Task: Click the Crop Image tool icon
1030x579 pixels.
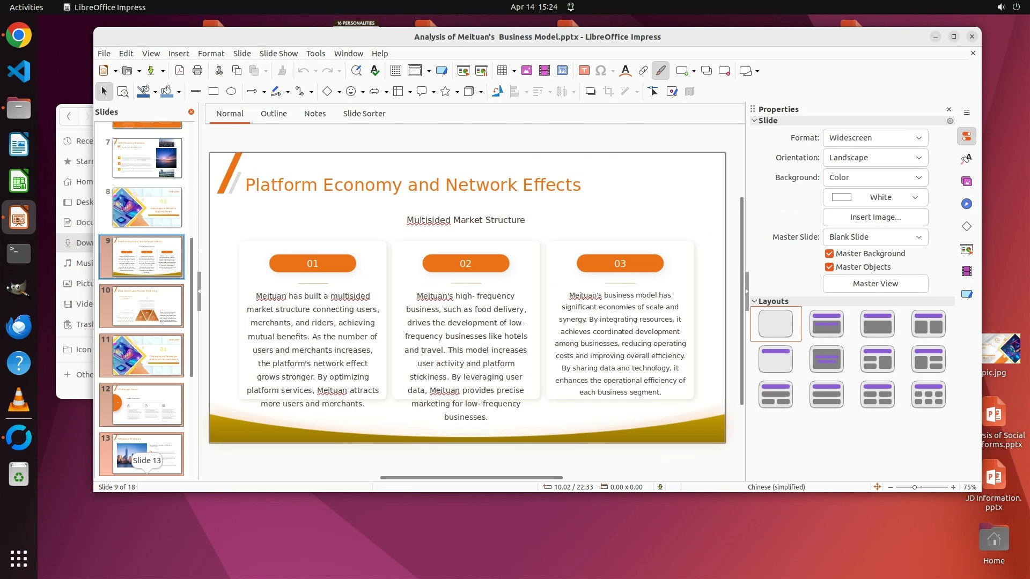Action: (608, 92)
